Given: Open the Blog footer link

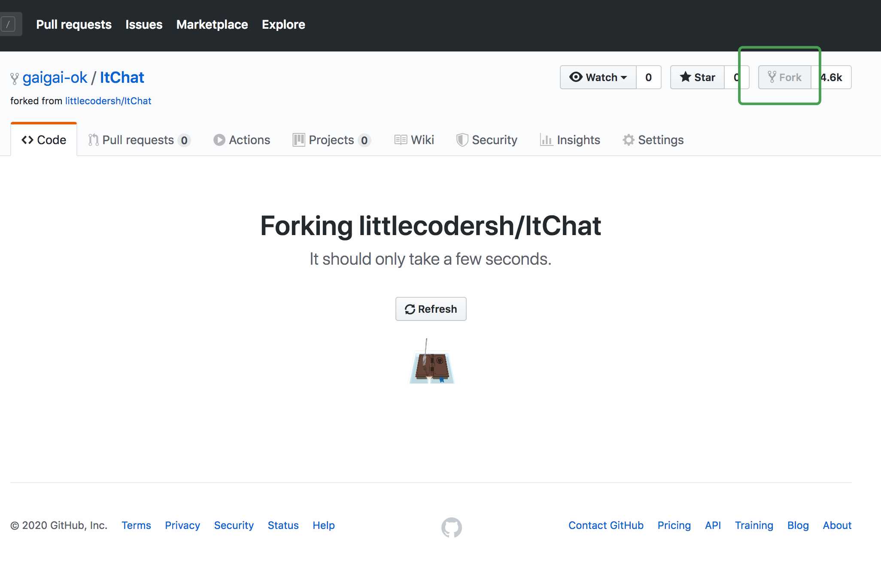Looking at the screenshot, I should [x=798, y=525].
